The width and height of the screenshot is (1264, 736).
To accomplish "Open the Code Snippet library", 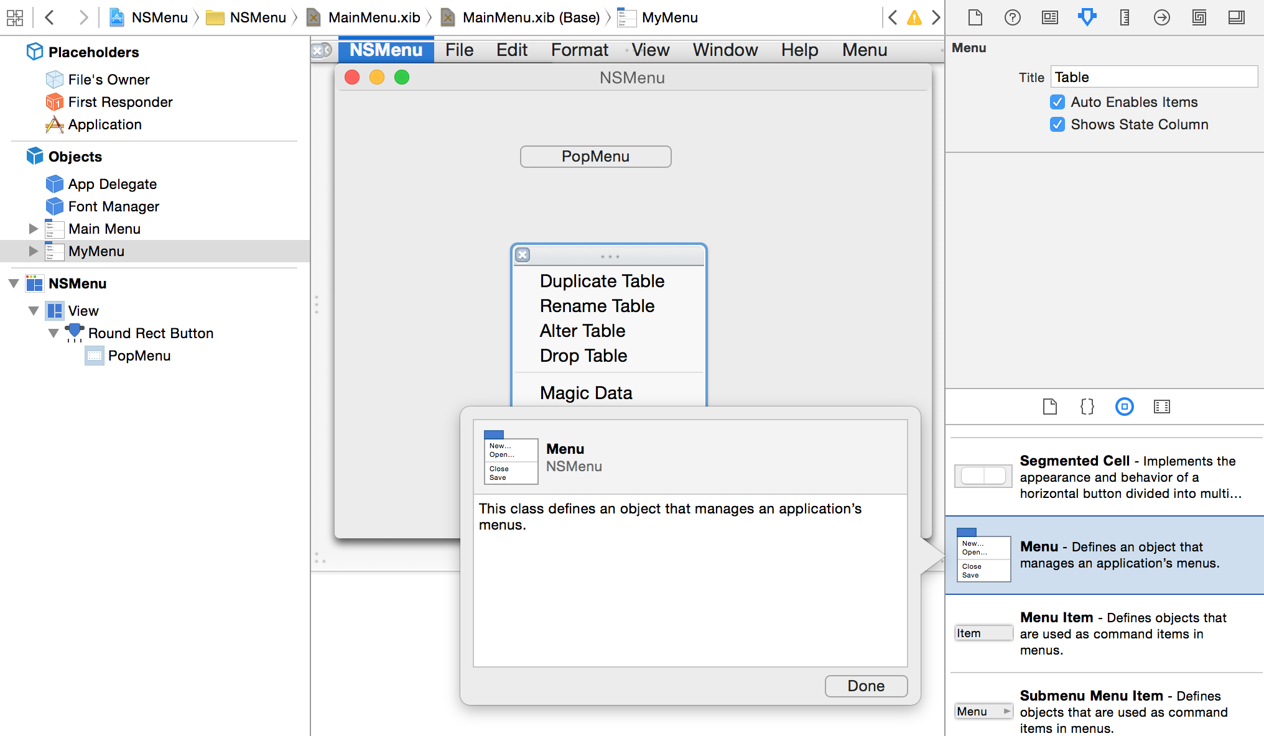I will (x=1087, y=407).
